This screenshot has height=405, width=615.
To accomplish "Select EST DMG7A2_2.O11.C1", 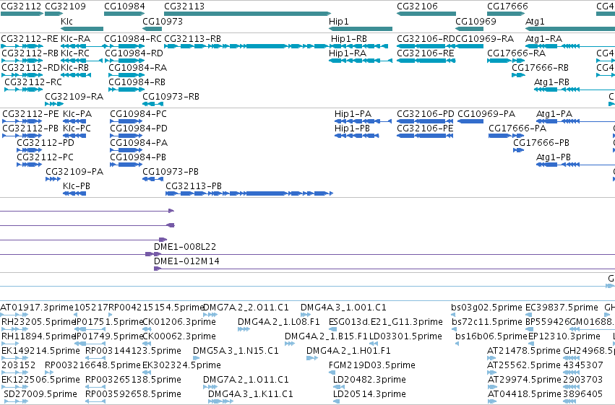I will 246,308.
